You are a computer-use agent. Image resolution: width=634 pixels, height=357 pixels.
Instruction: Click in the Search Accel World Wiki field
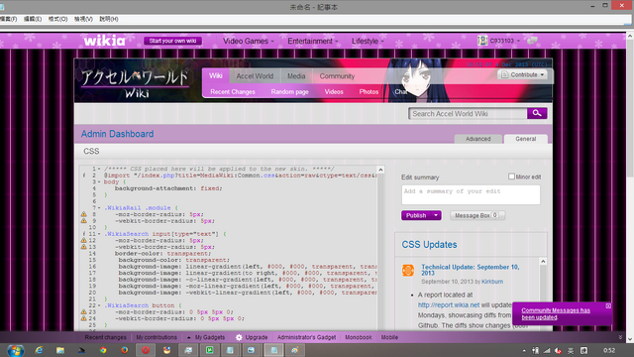tap(468, 114)
